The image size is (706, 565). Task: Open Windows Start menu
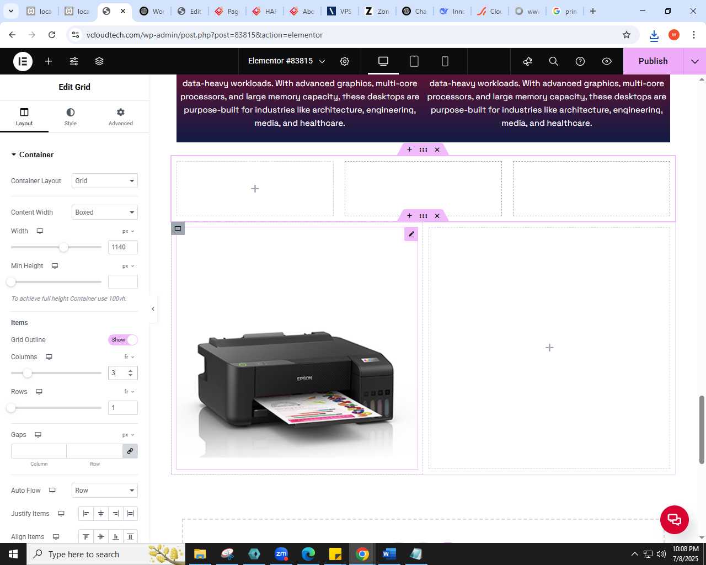click(x=13, y=554)
